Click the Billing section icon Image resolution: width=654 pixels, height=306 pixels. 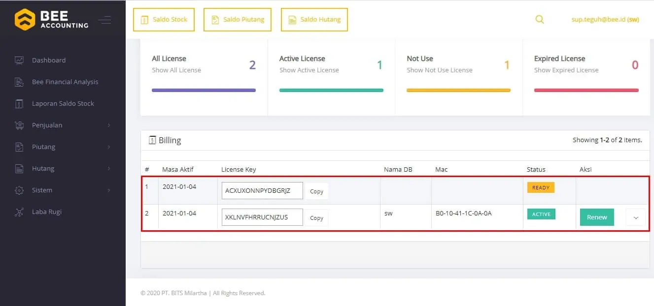152,140
